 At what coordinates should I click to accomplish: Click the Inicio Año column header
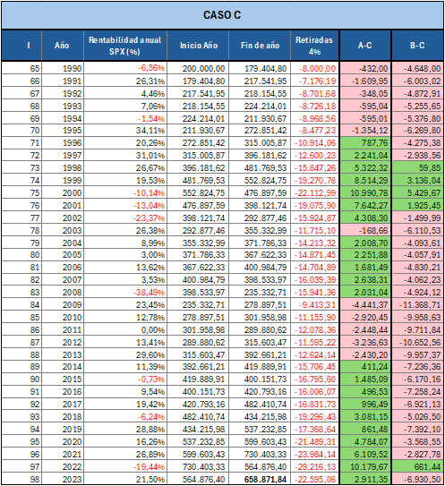pos(198,46)
